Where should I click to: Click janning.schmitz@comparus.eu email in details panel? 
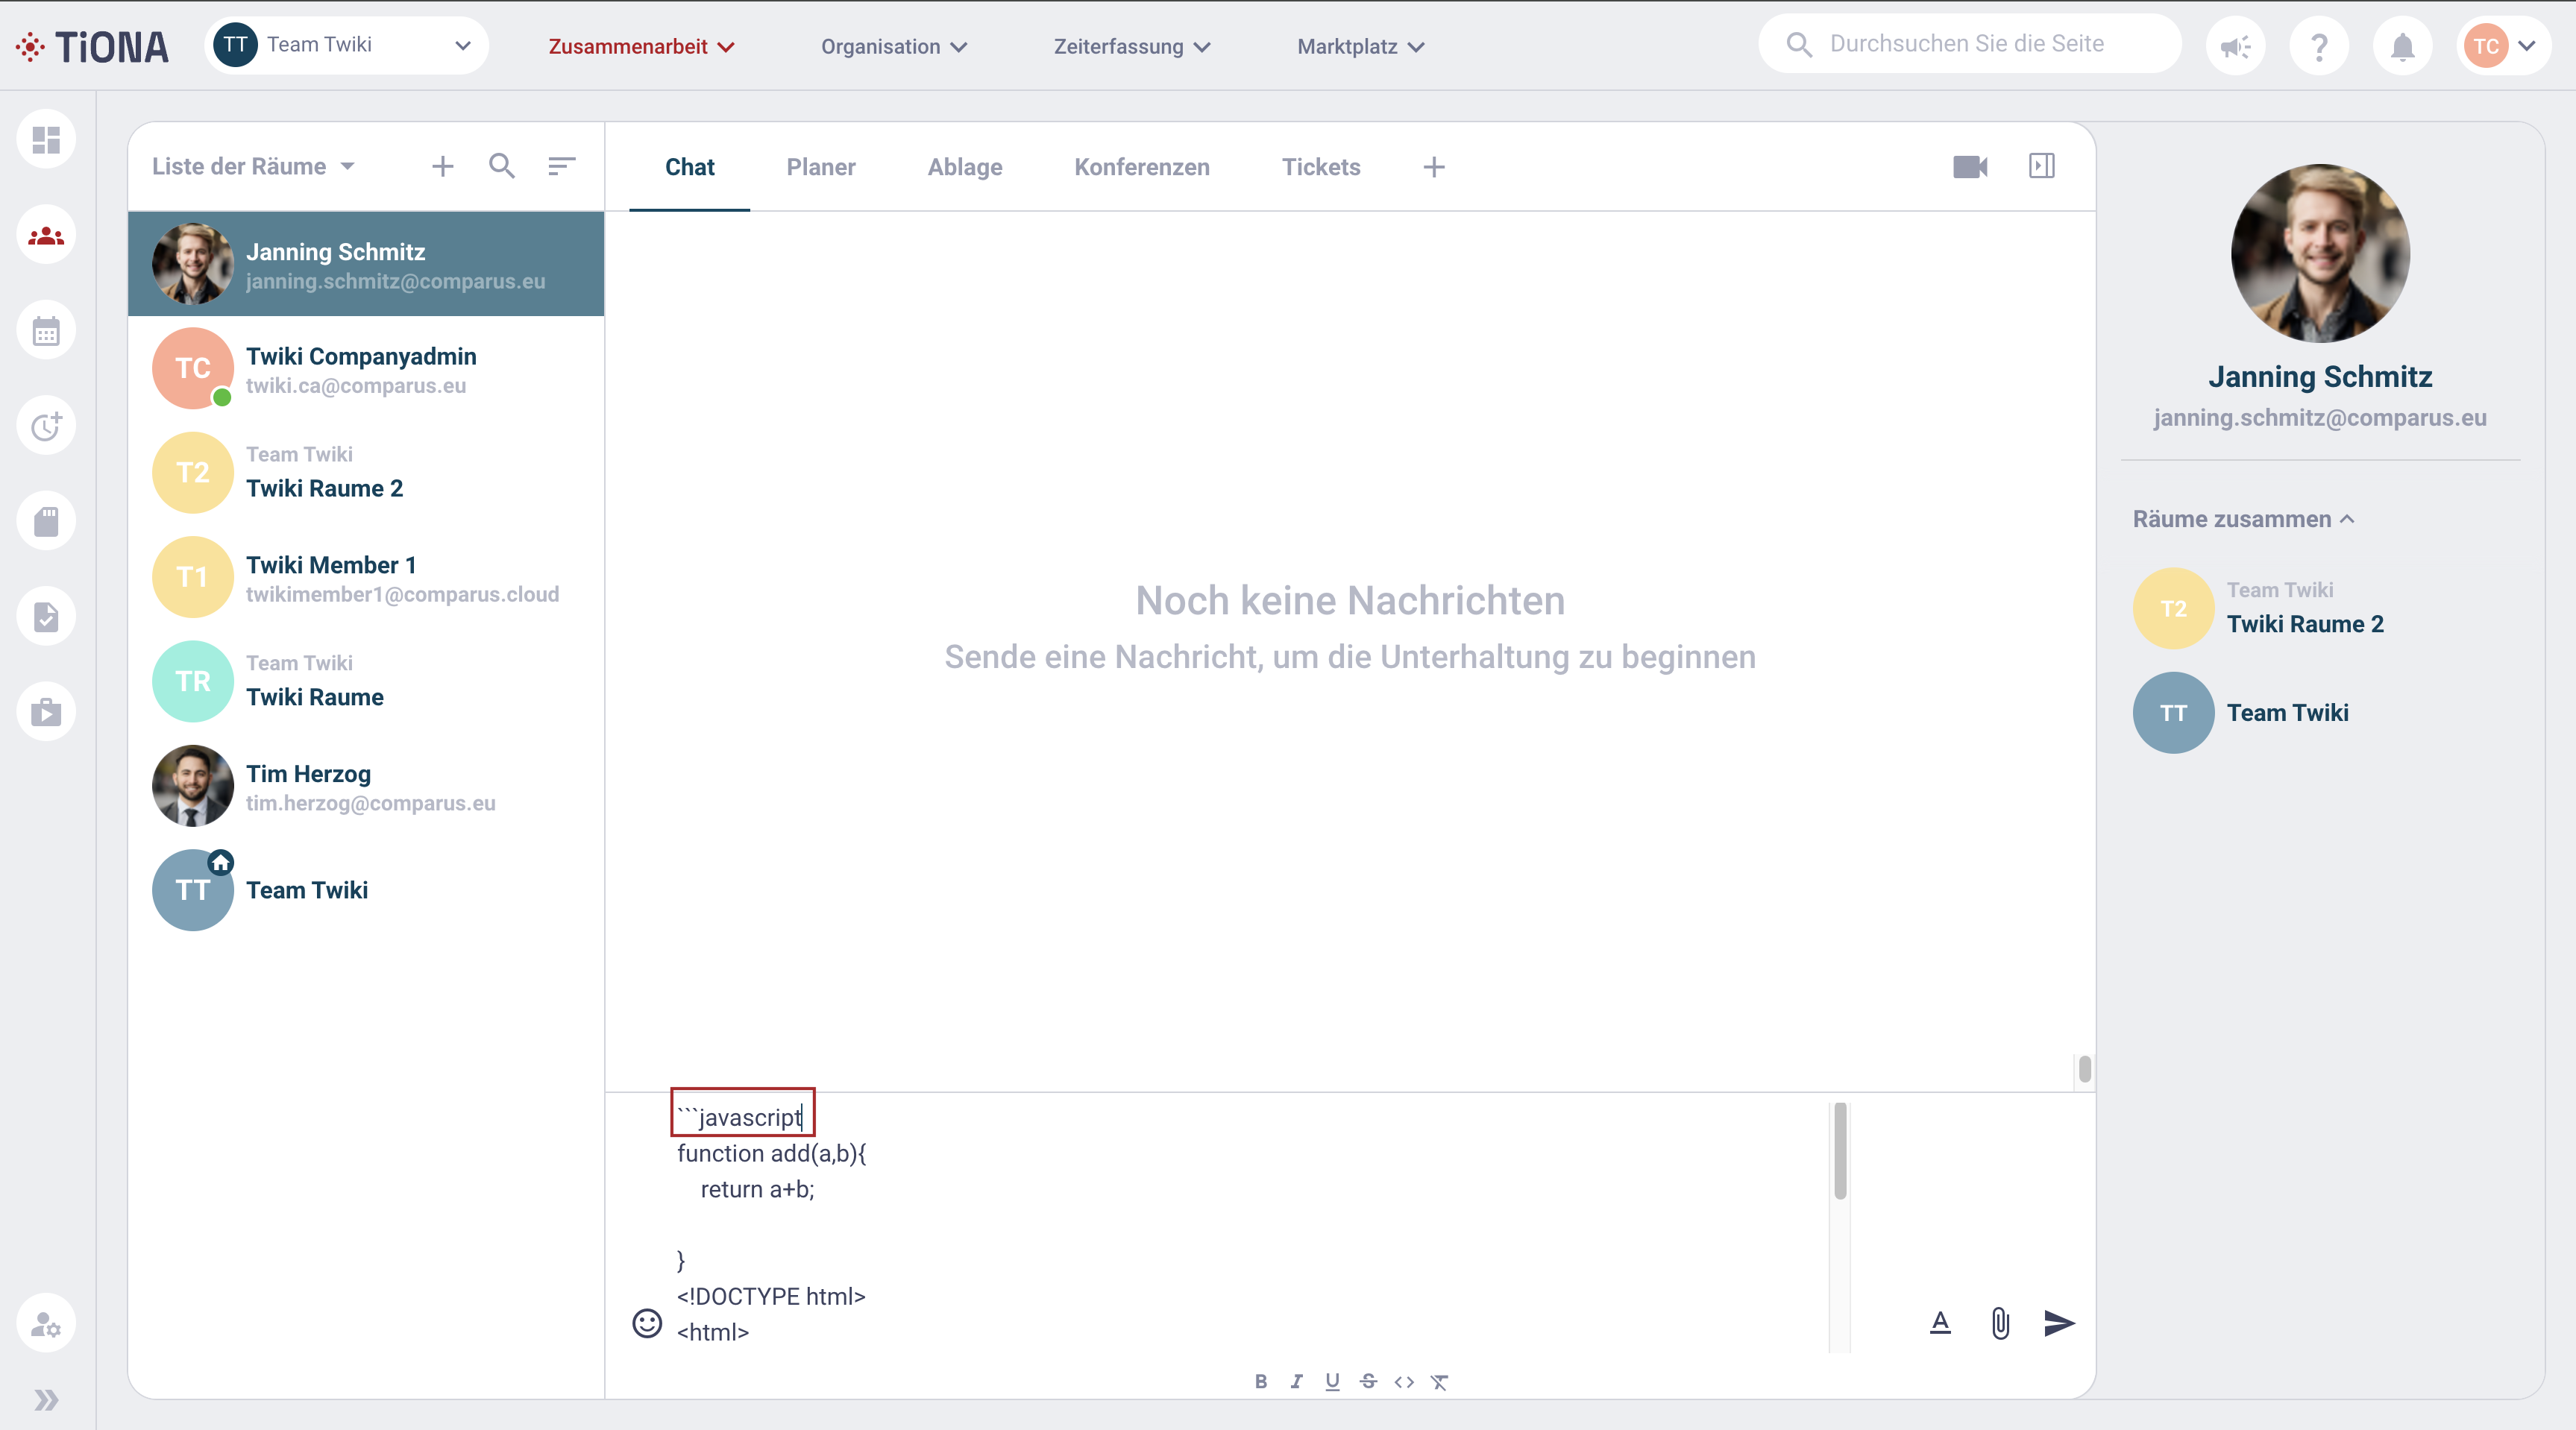2320,418
